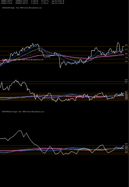
Task: Click the 194 price label on daily chart
Action: coord(126,57)
